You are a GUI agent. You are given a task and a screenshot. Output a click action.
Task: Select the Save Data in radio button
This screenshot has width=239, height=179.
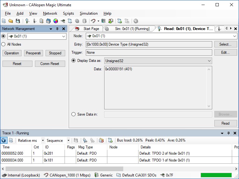tap(73, 114)
